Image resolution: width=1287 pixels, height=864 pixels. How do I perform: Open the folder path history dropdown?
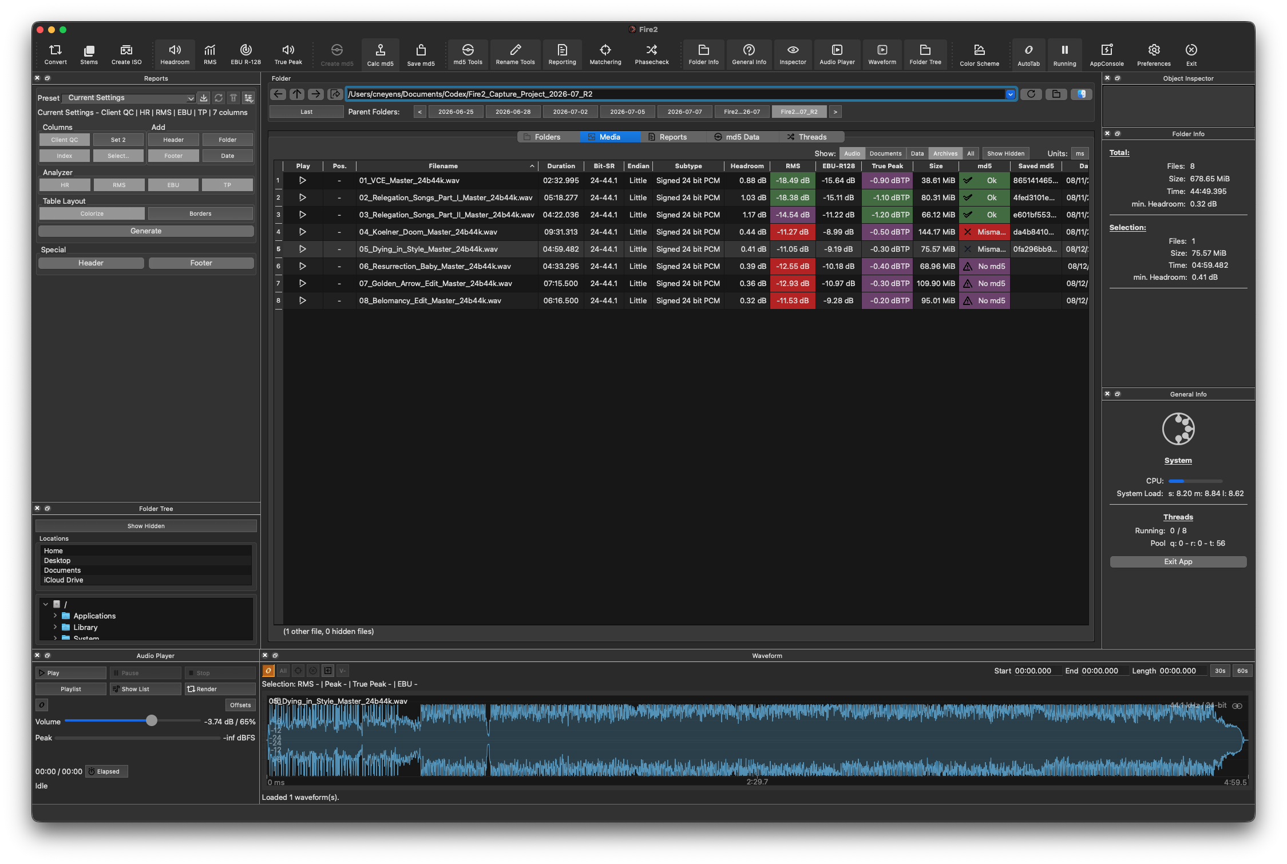[1010, 94]
